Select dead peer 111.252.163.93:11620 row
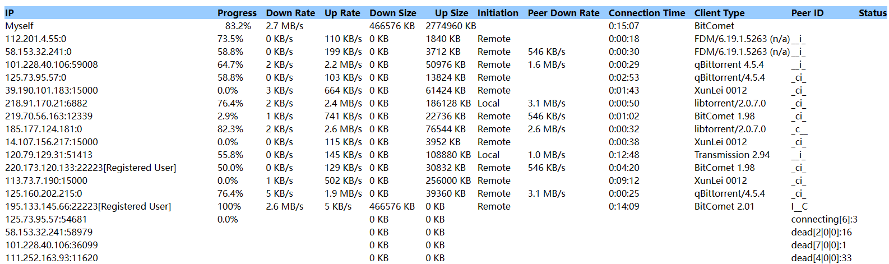The width and height of the screenshot is (889, 264). [x=52, y=258]
